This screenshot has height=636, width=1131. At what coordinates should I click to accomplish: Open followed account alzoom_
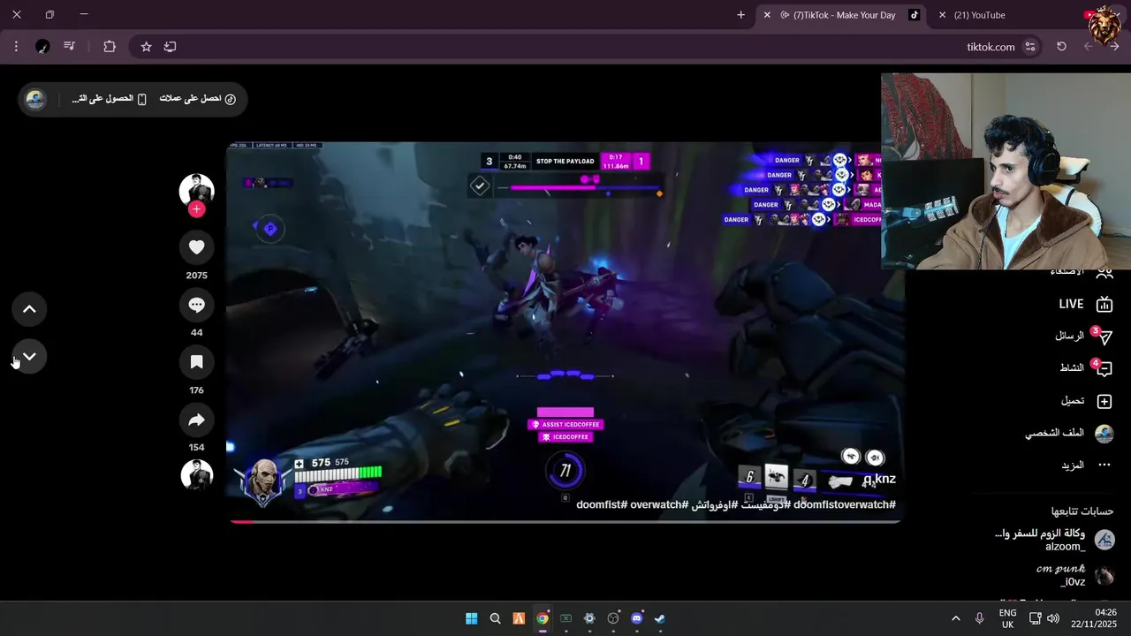[x=1054, y=540]
